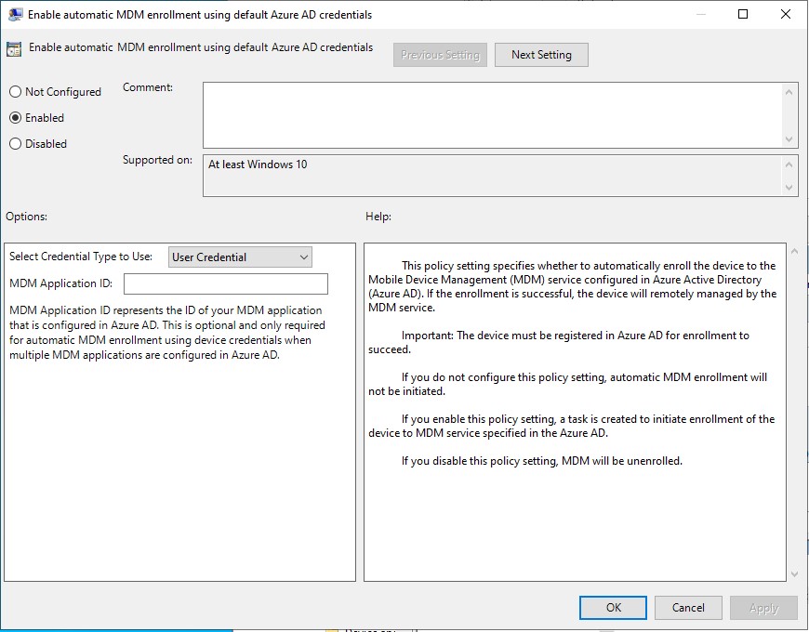Click the MDM Application ID input field

click(x=225, y=283)
